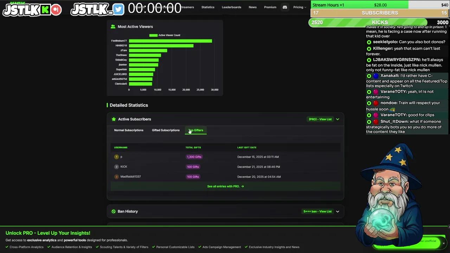
Task: Click the SkibidiGoy username label in chart
Action: coord(121,60)
